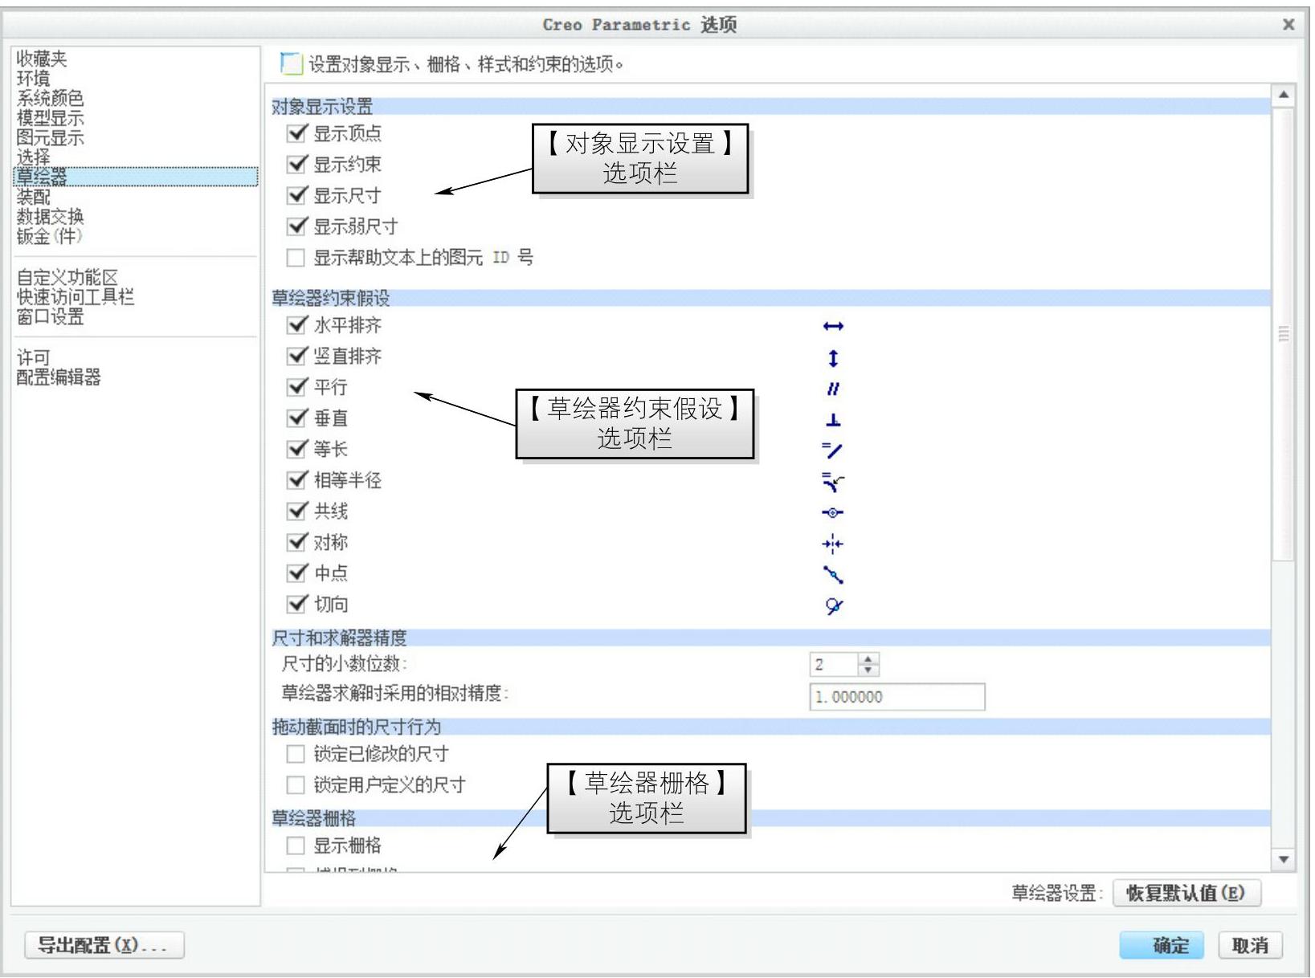
Task: Click the perpendicular constraint icon
Action: point(833,420)
